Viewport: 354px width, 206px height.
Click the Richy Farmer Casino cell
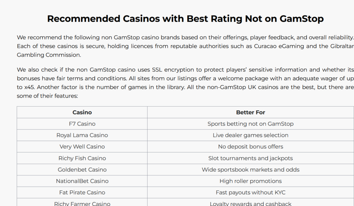(82, 203)
